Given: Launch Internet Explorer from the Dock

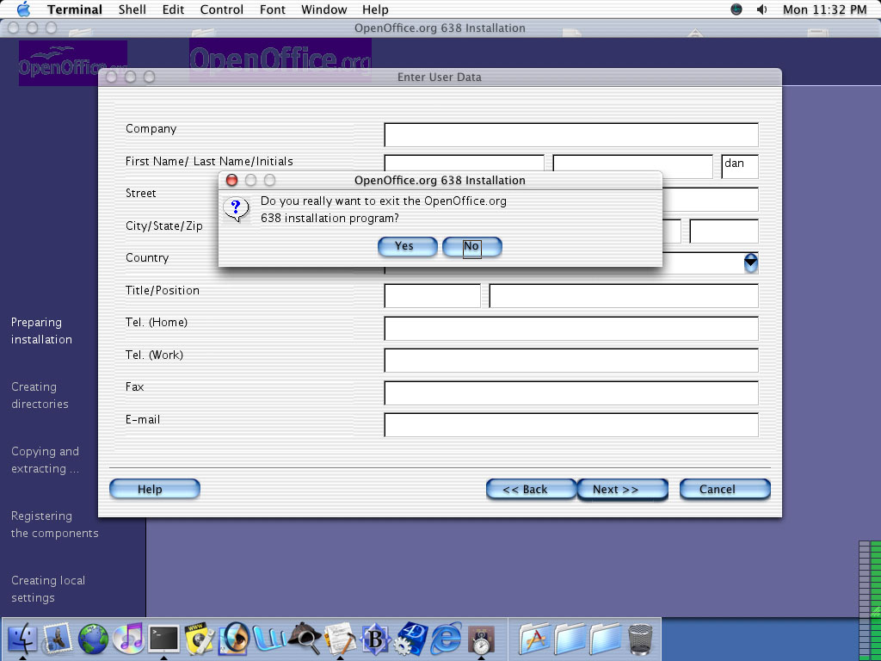Looking at the screenshot, I should pyautogui.click(x=446, y=639).
